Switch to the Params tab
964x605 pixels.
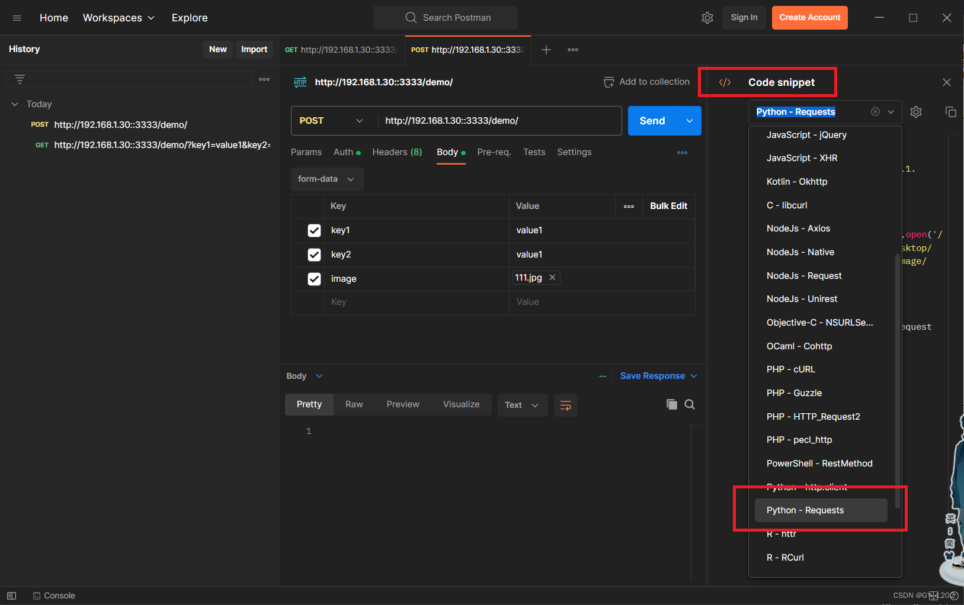306,152
